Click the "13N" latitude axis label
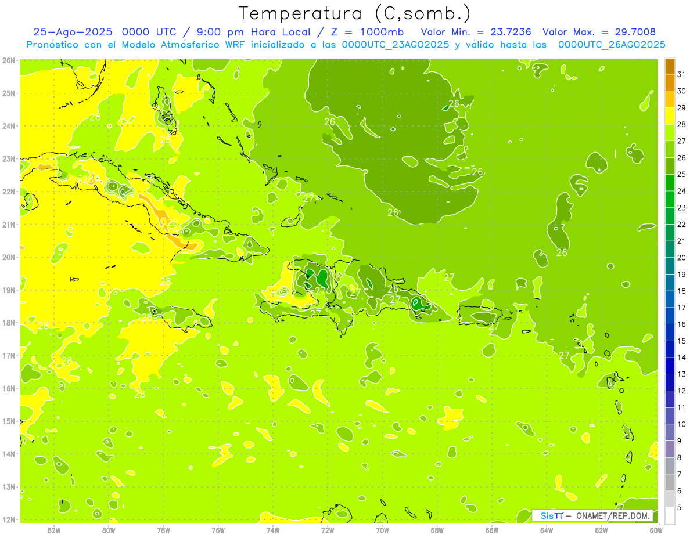The width and height of the screenshot is (697, 538). (x=8, y=486)
